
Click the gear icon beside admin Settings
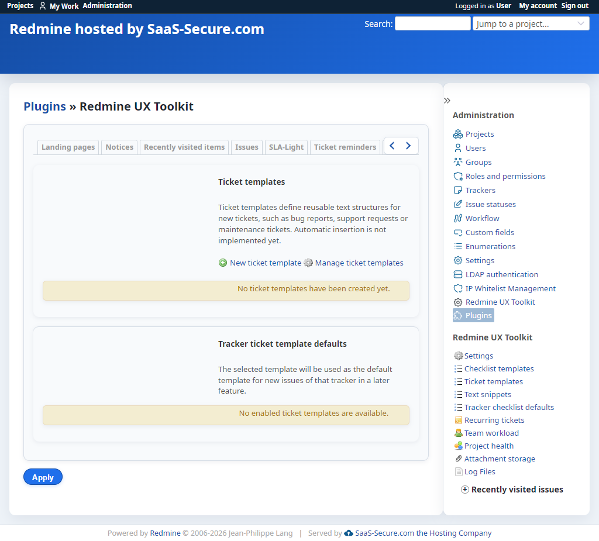click(457, 261)
